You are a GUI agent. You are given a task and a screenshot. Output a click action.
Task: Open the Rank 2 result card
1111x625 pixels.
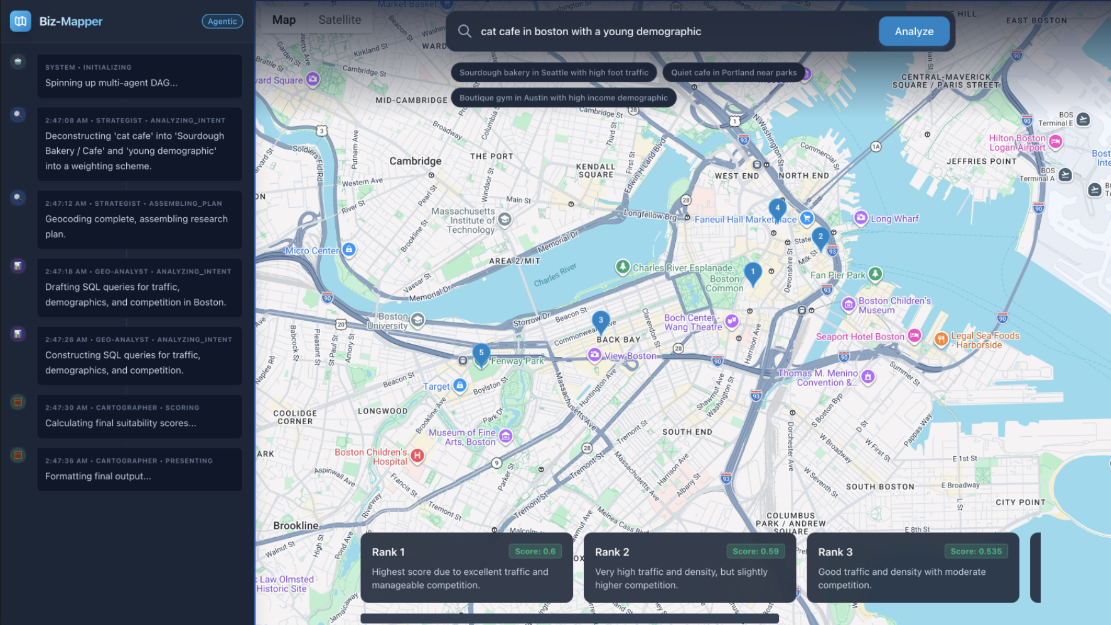pyautogui.click(x=689, y=568)
